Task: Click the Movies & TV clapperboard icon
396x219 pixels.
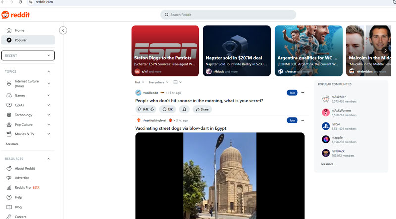Action: 9,134
